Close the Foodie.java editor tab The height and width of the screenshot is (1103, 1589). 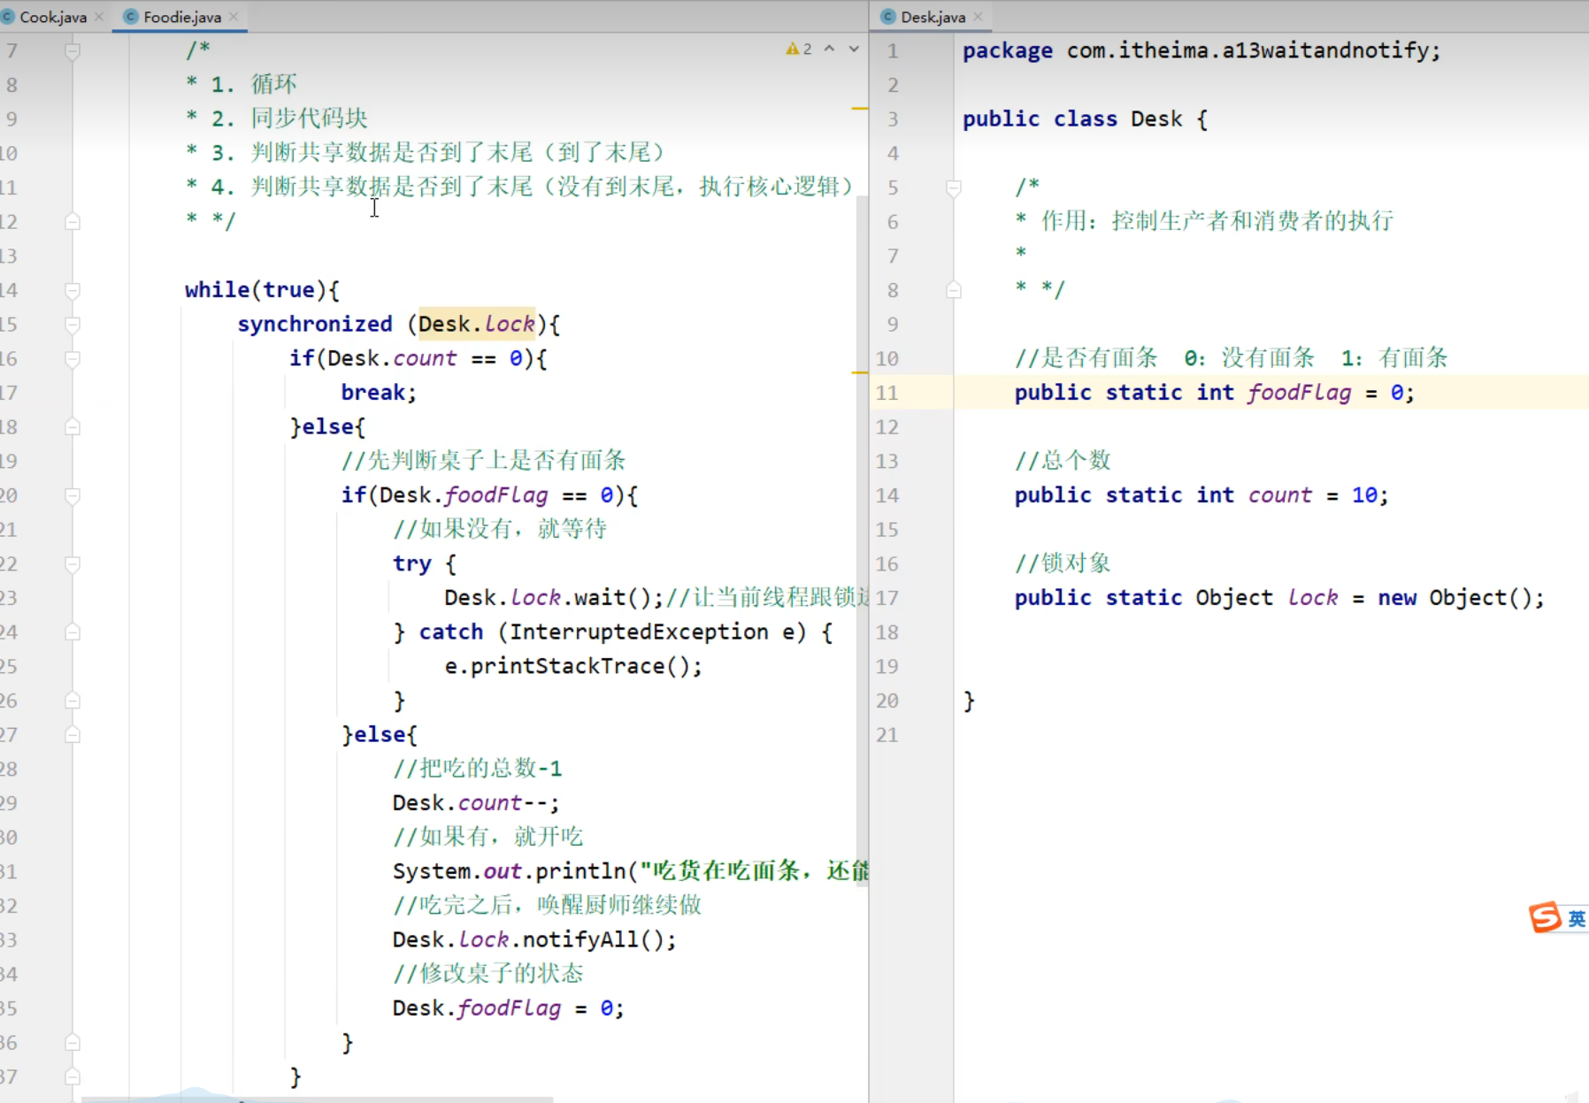point(234,17)
